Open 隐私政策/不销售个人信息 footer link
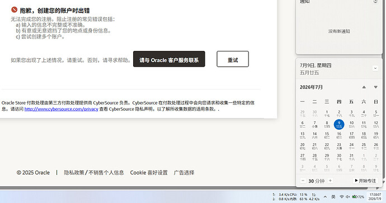 pos(94,172)
